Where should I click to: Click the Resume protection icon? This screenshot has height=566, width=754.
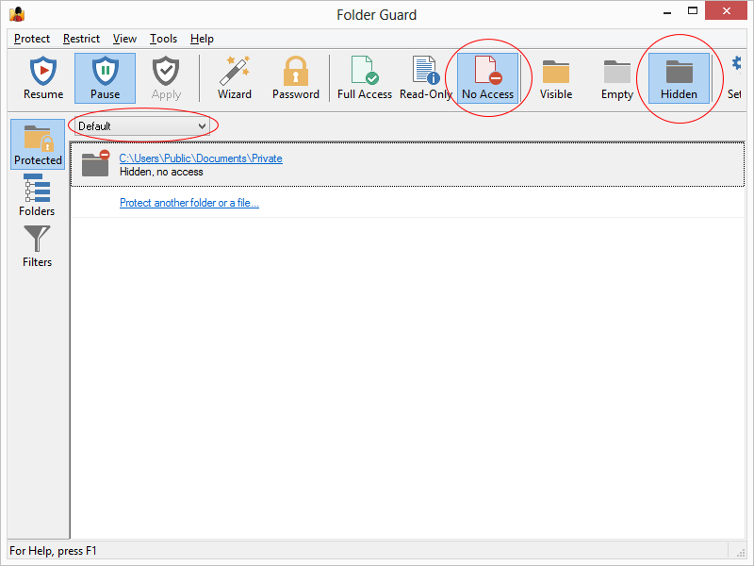pyautogui.click(x=43, y=77)
